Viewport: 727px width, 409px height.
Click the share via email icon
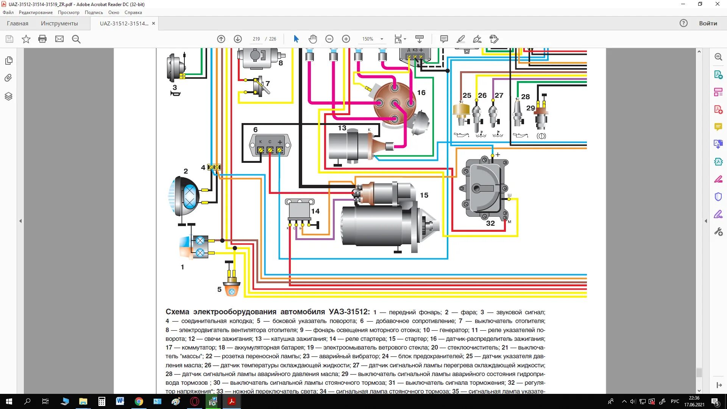click(59, 39)
